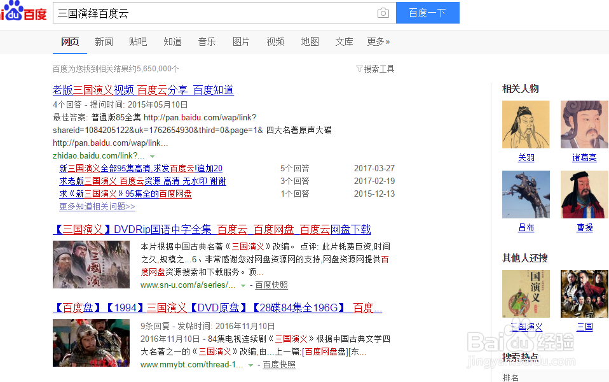Click the 三国演义 book cover image
609x382 pixels.
(x=526, y=294)
